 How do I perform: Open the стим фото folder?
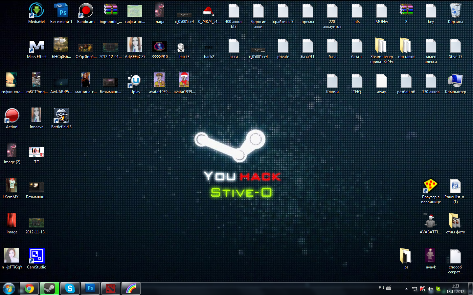coord(455,224)
